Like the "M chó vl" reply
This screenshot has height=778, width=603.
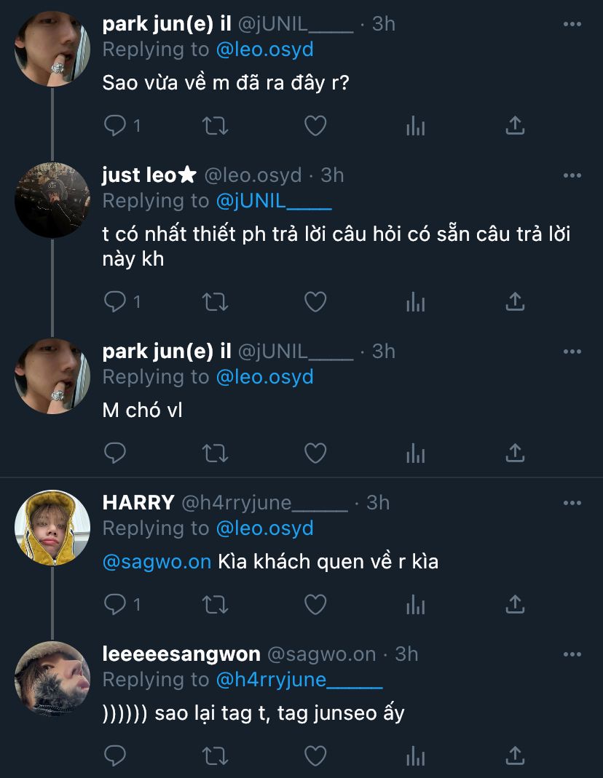[315, 453]
